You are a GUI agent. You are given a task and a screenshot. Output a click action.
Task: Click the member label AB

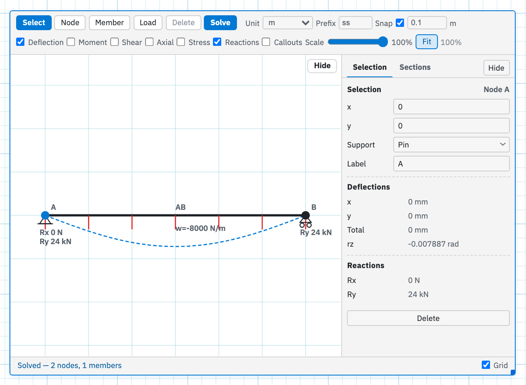click(180, 207)
